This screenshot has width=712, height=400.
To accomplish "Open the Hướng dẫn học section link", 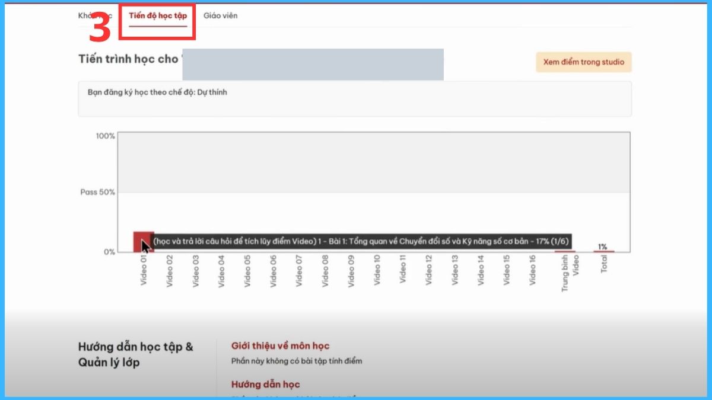I will pos(265,385).
